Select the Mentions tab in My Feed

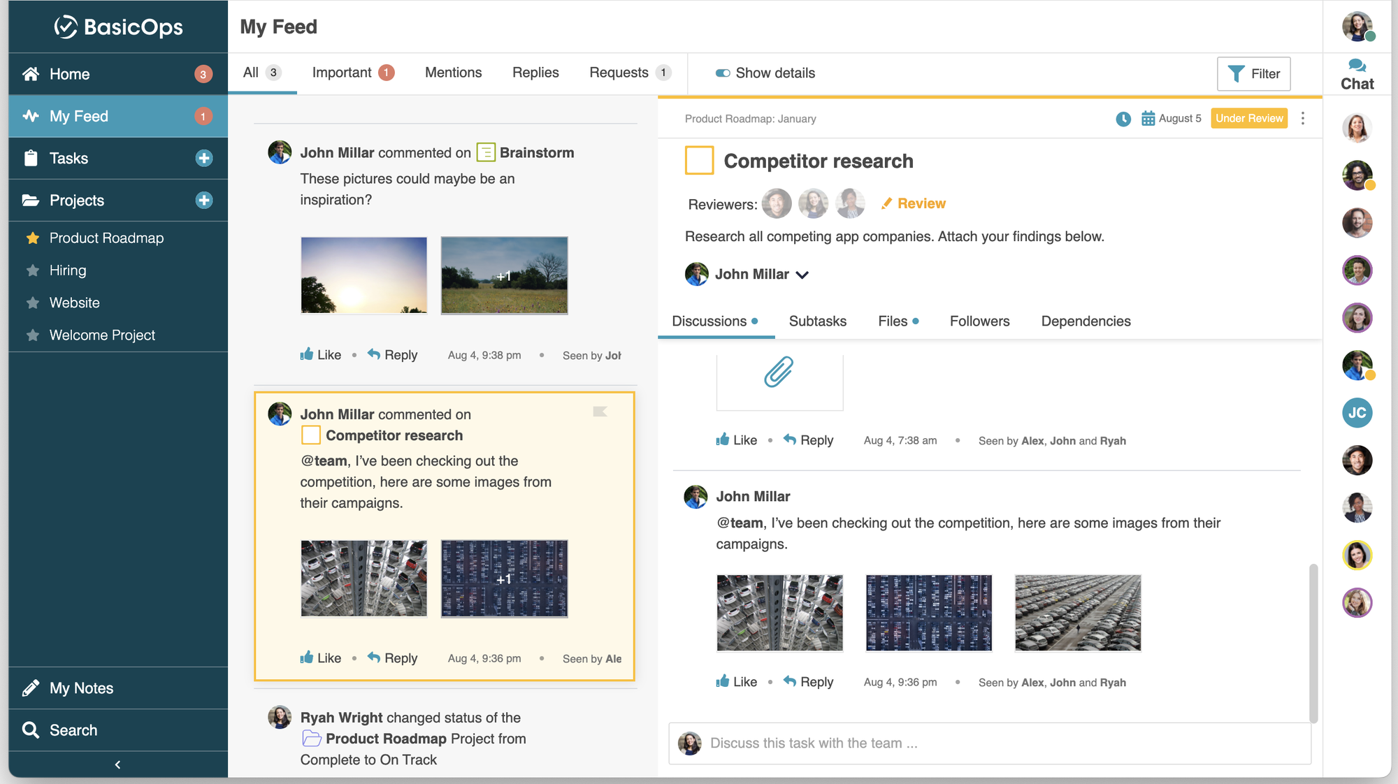pos(453,73)
